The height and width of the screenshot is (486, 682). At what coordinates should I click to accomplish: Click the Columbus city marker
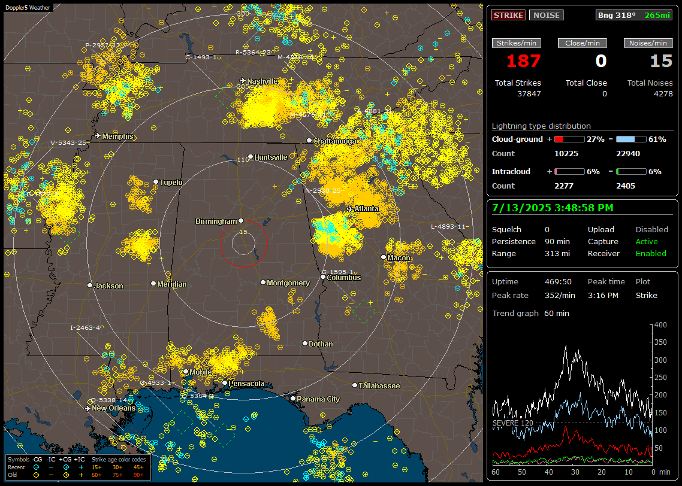pos(323,277)
